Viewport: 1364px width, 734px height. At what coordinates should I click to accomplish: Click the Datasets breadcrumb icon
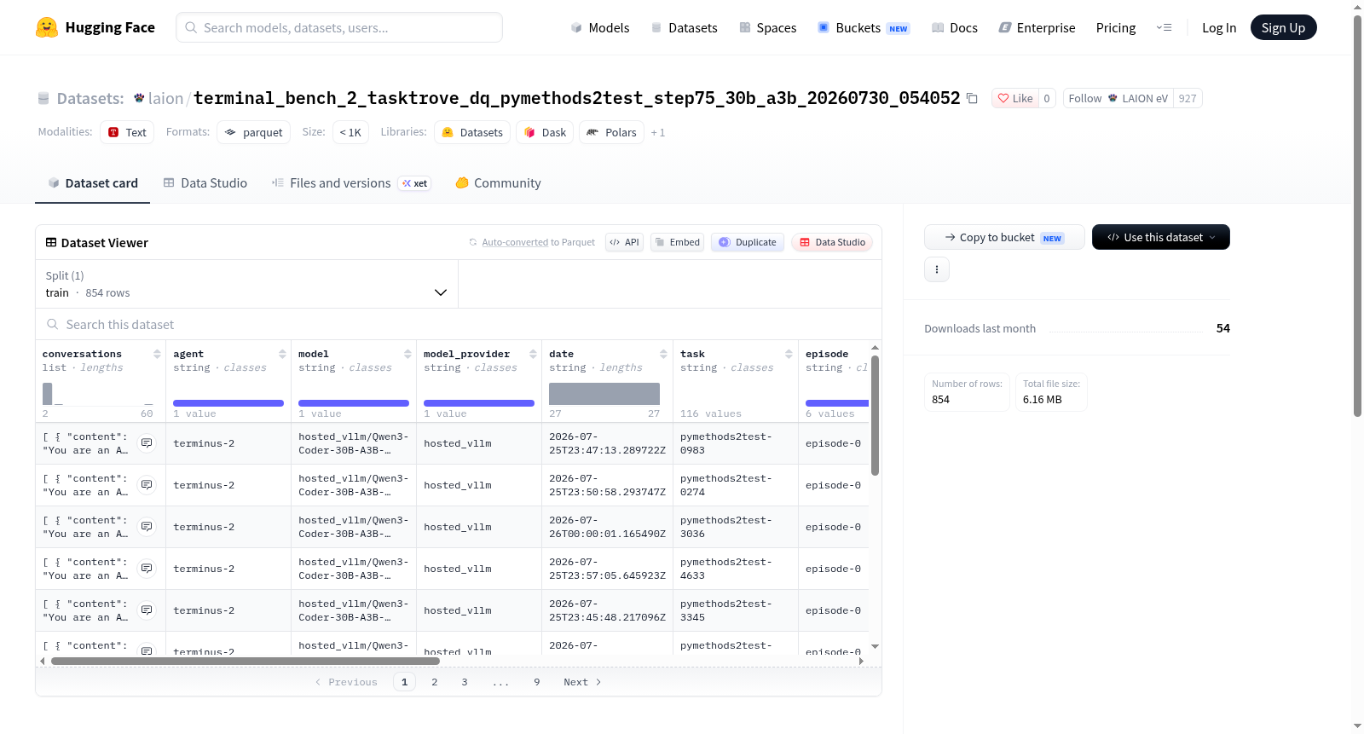[x=43, y=99]
